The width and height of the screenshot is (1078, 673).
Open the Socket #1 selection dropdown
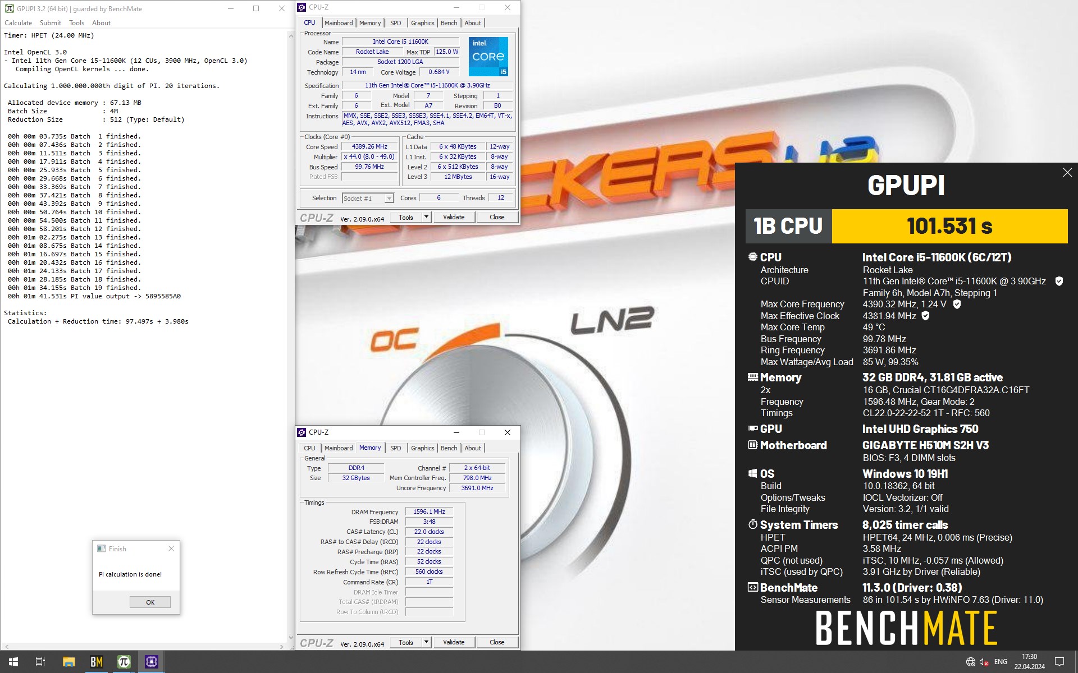[x=368, y=198]
